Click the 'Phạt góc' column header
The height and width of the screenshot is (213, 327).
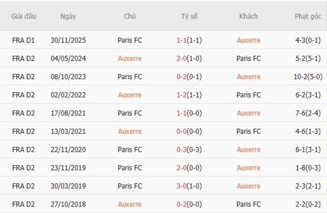point(308,17)
